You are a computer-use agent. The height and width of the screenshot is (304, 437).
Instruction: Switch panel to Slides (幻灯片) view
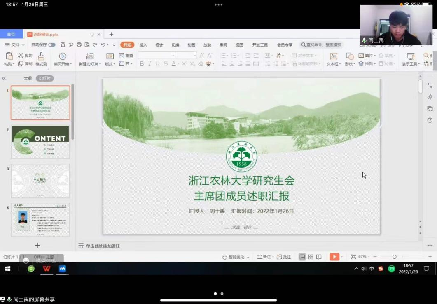(44, 78)
